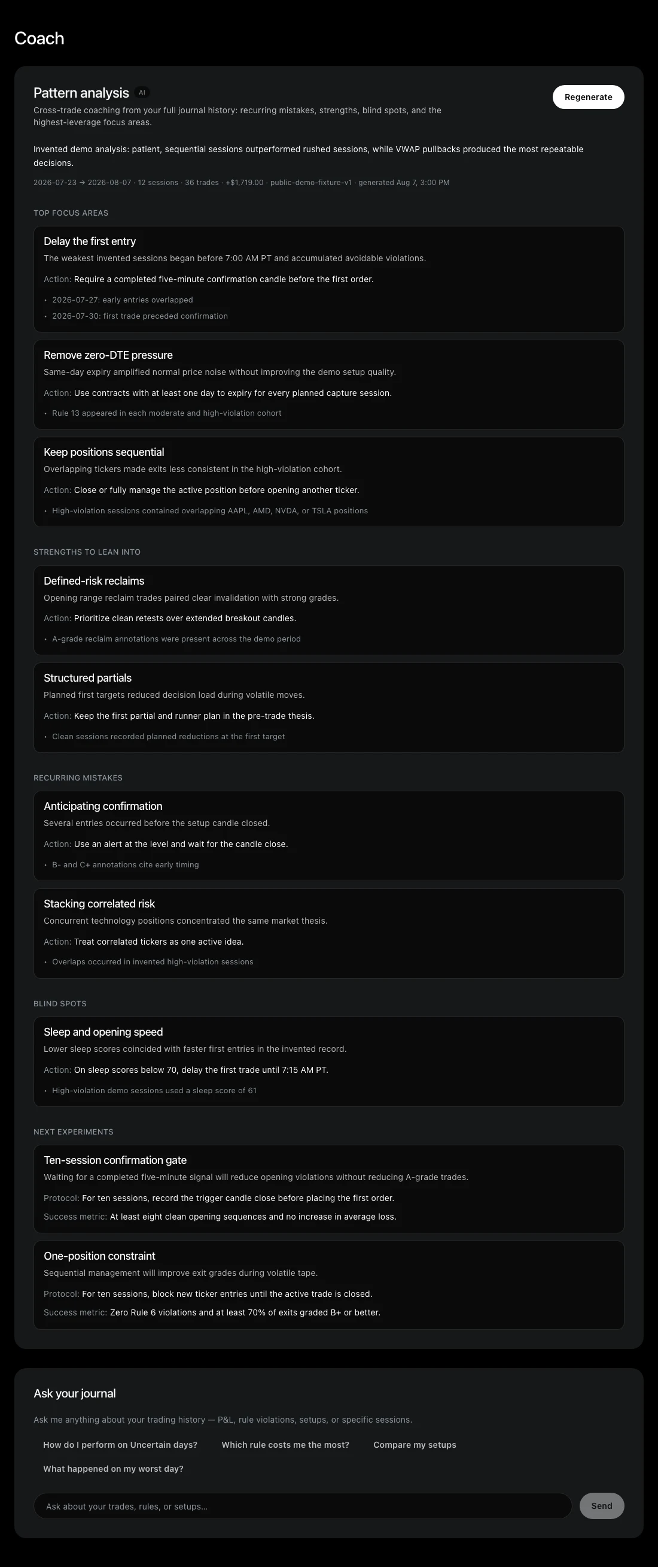Click the AI badge beside Pattern analysis
658x1567 pixels.
pyautogui.click(x=142, y=93)
